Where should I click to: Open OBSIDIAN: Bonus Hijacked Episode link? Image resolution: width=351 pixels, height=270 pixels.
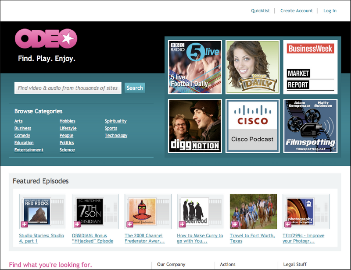(x=93, y=238)
